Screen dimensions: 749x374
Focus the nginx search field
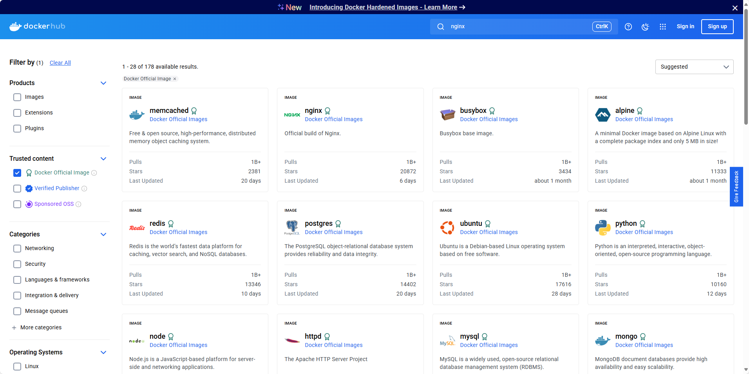(x=524, y=27)
